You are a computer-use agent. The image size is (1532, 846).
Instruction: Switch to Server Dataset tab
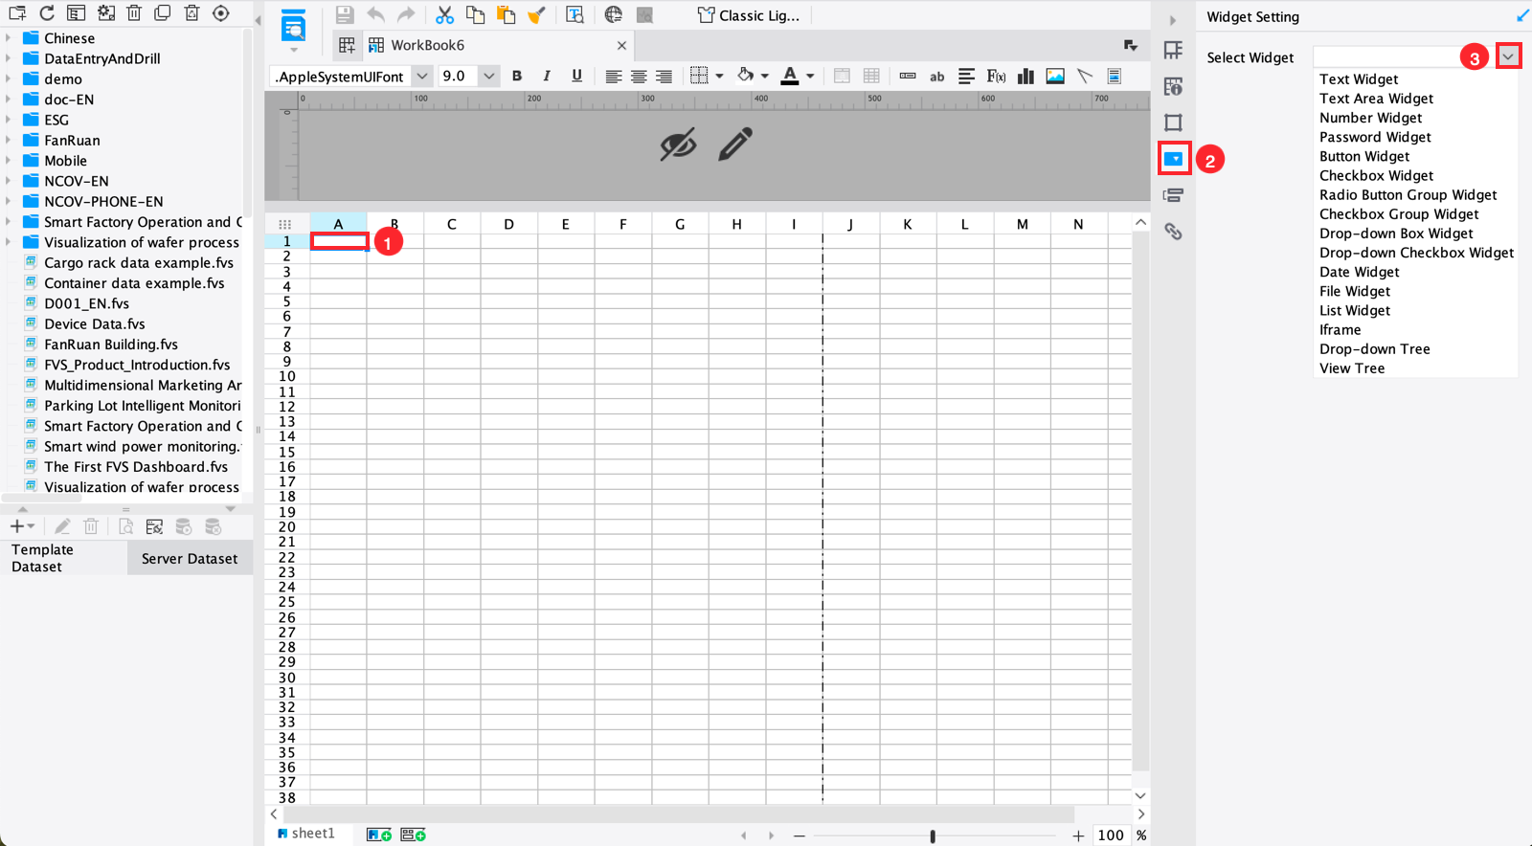tap(190, 559)
